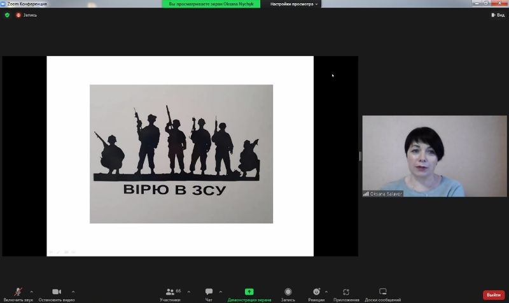This screenshot has width=509, height=303.
Task: Expand video options arrow next to camera
Action: [x=73, y=292]
